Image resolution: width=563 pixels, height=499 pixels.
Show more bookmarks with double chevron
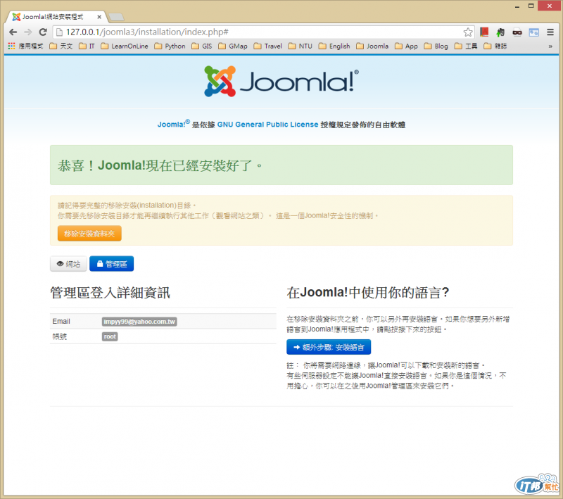(x=550, y=46)
